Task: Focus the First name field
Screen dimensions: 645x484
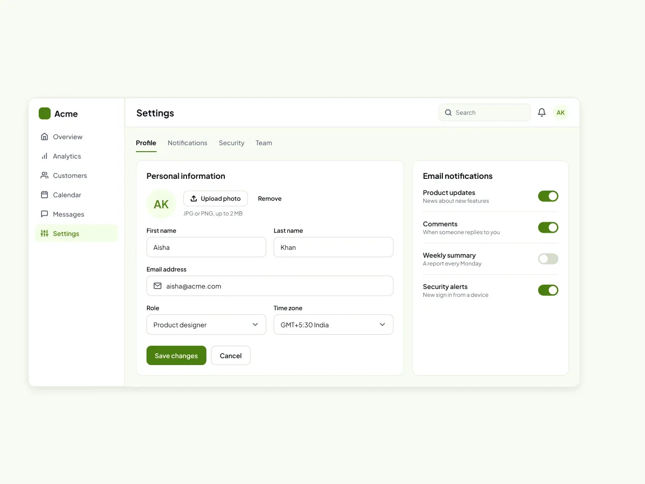Action: pyautogui.click(x=206, y=247)
